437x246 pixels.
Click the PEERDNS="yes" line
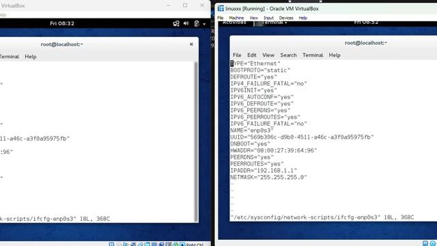(252, 157)
